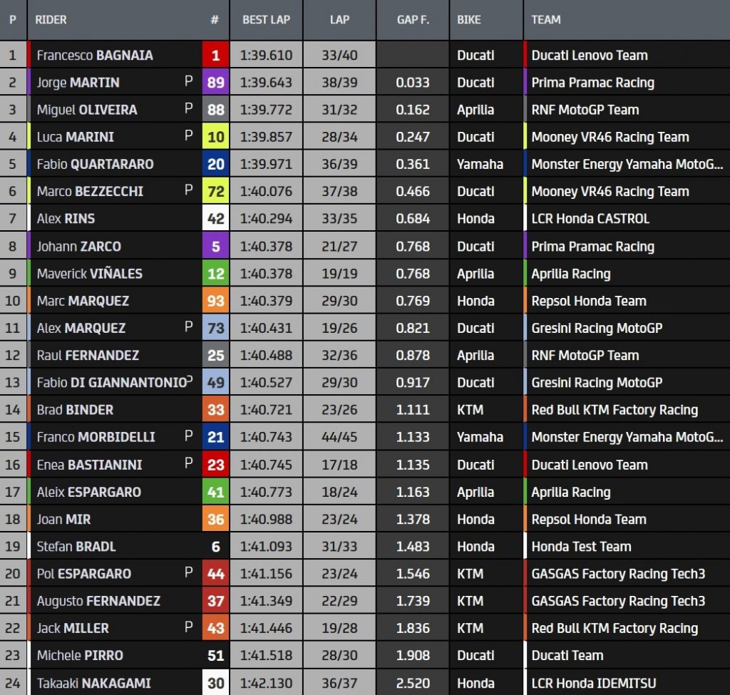Click Luca Marini's yellow number 10 badge

pos(215,137)
